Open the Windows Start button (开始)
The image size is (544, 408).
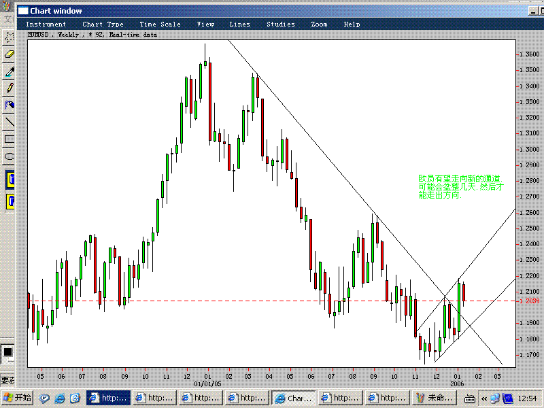[x=17, y=398]
